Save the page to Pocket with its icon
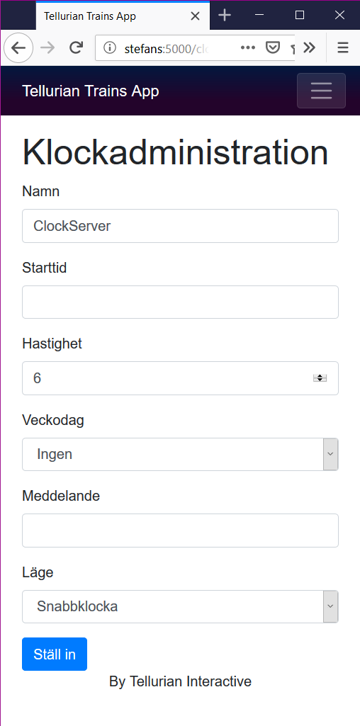 (272, 47)
